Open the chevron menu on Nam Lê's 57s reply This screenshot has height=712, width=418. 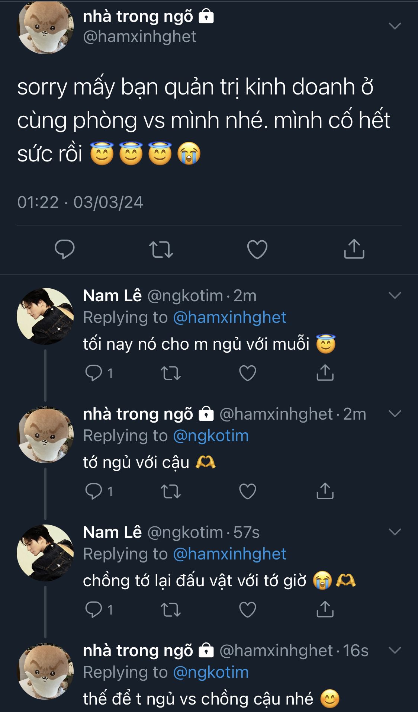[395, 532]
